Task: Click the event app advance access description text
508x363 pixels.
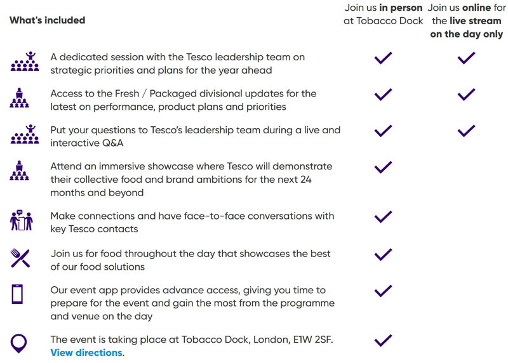Action: [192, 303]
